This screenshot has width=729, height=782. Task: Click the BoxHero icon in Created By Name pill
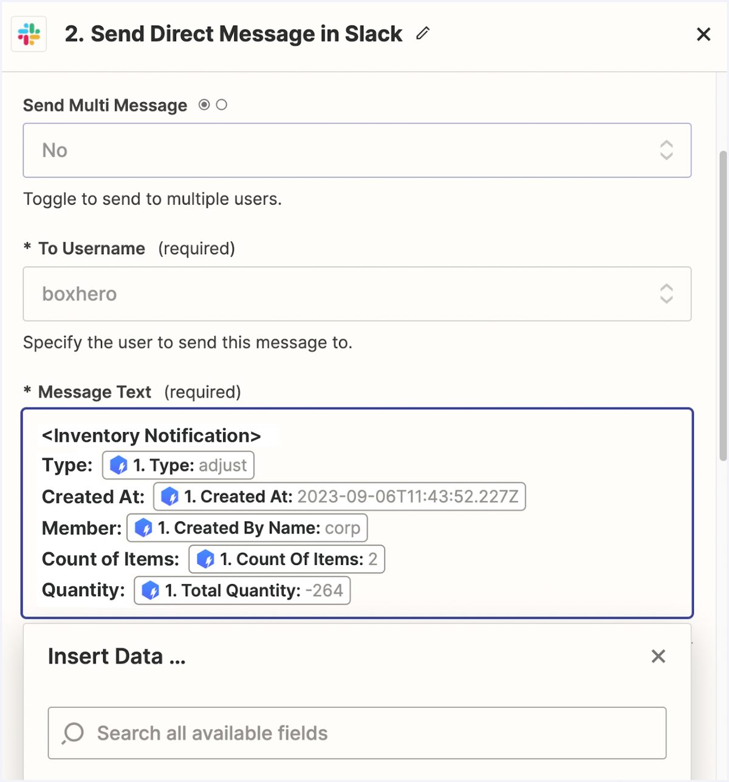click(145, 528)
